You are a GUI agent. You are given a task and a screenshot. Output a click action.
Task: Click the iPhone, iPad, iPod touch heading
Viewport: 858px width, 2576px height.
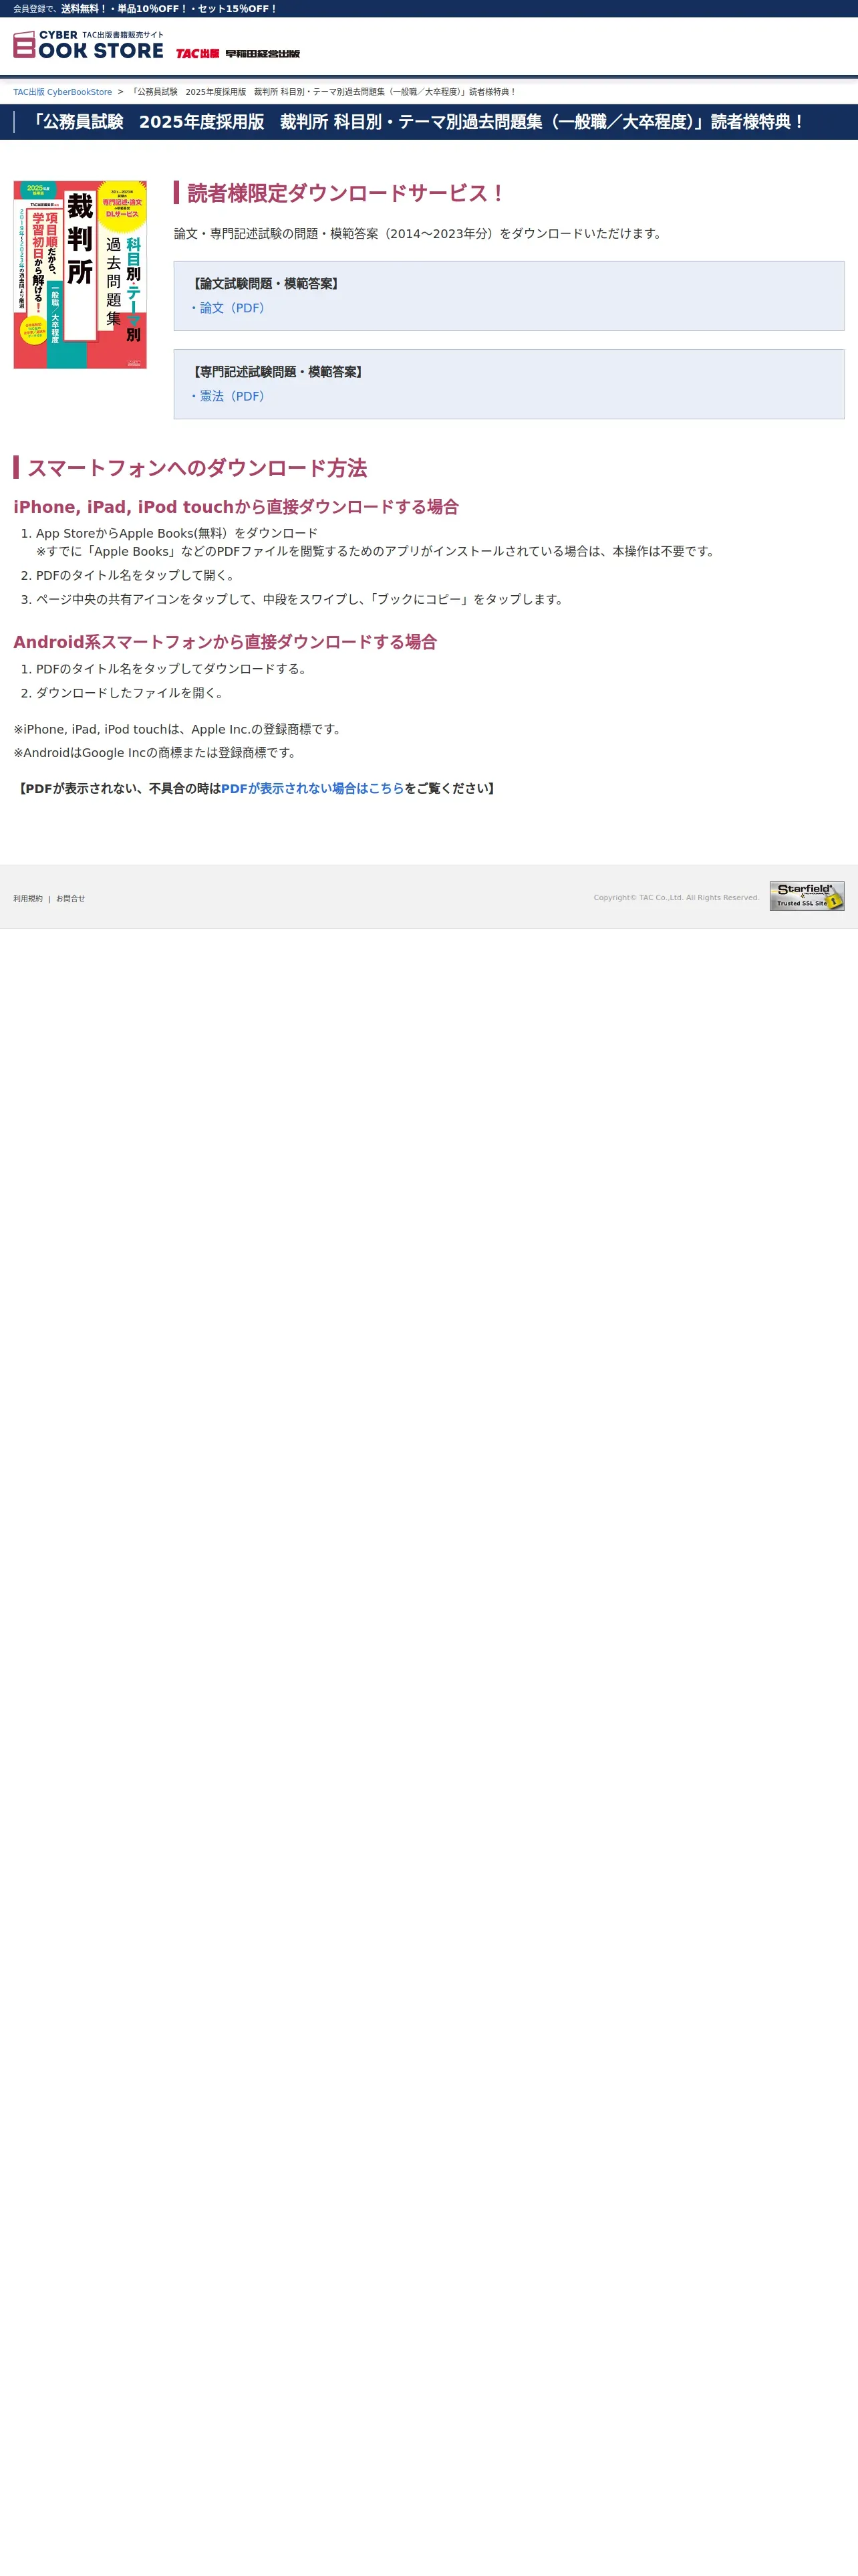[236, 507]
